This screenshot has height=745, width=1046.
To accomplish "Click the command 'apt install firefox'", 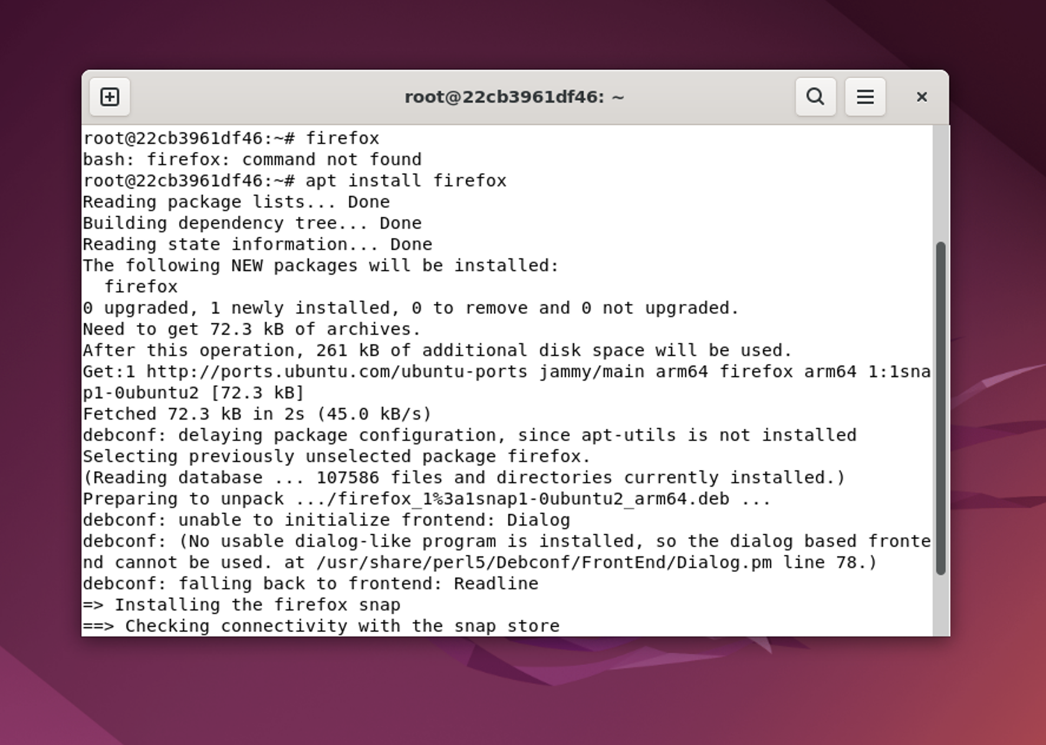I will click(x=406, y=180).
